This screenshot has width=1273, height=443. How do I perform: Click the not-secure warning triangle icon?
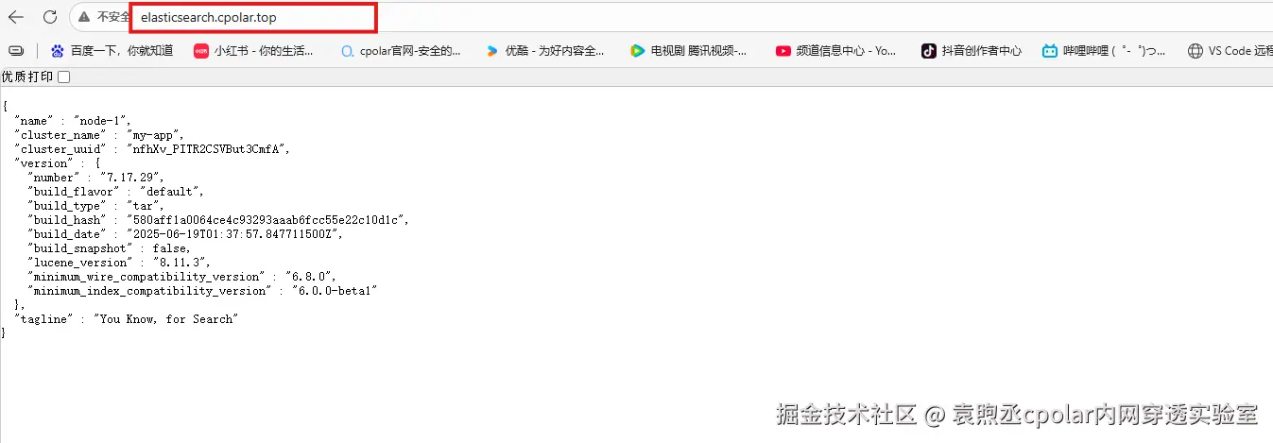pos(85,17)
